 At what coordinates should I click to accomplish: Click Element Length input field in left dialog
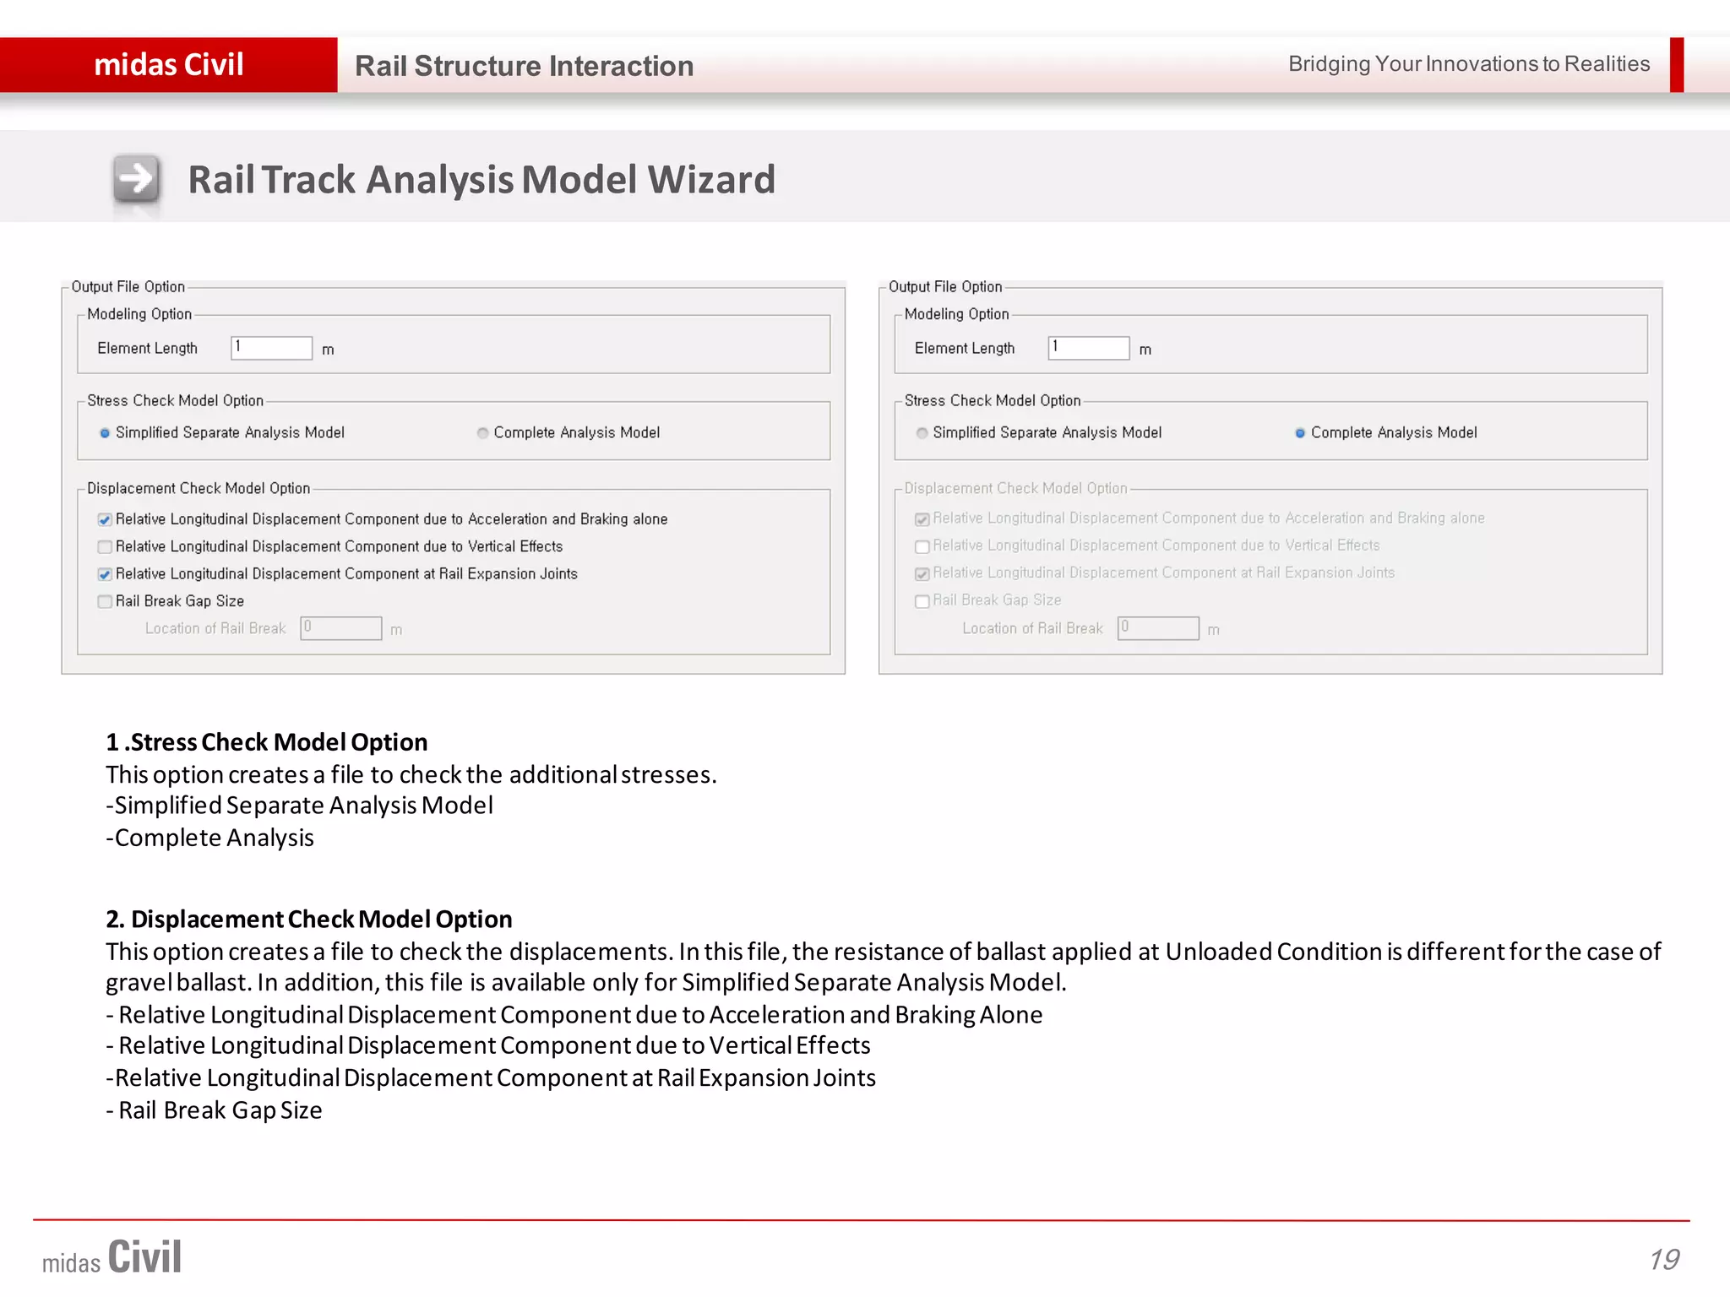(271, 348)
